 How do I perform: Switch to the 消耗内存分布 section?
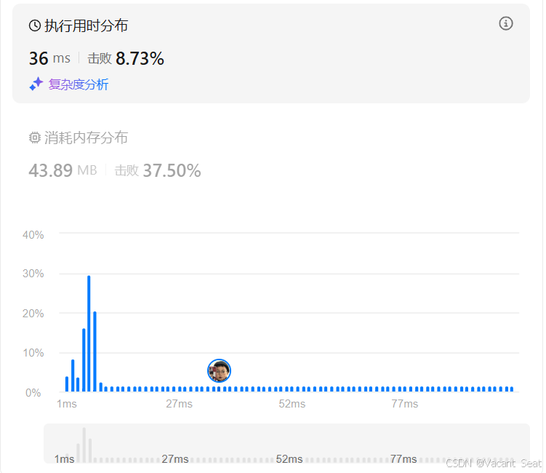click(x=86, y=138)
